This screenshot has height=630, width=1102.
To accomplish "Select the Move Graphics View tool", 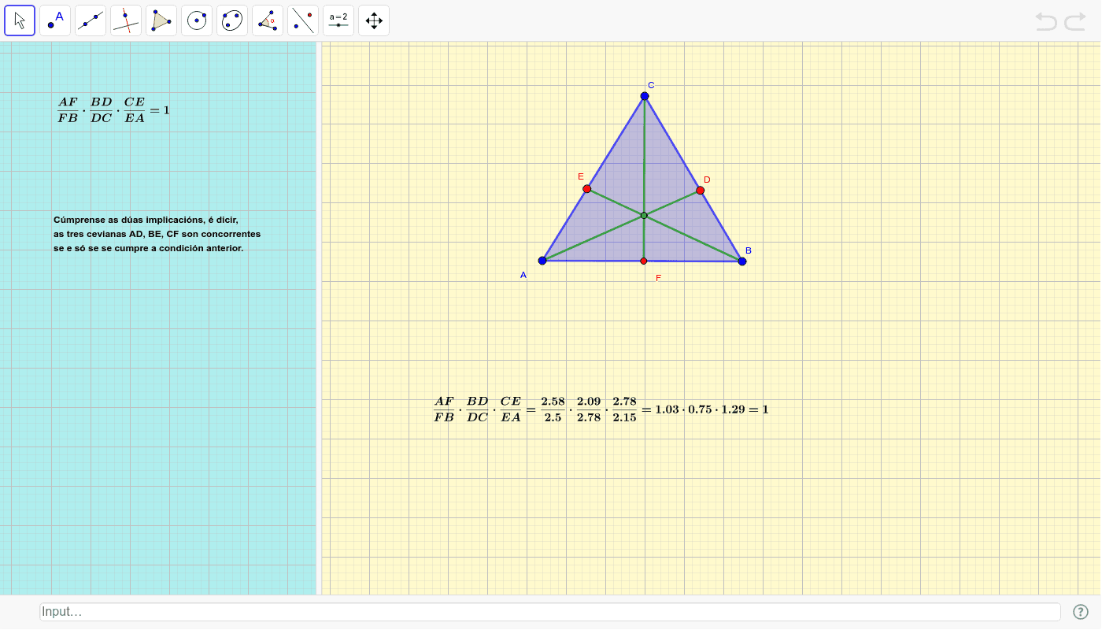I will (x=374, y=20).
